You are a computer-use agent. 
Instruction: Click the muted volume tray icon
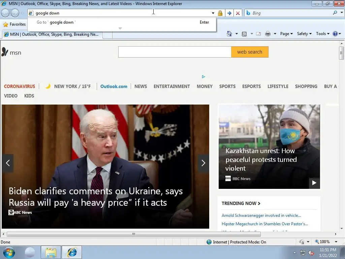click(x=311, y=253)
